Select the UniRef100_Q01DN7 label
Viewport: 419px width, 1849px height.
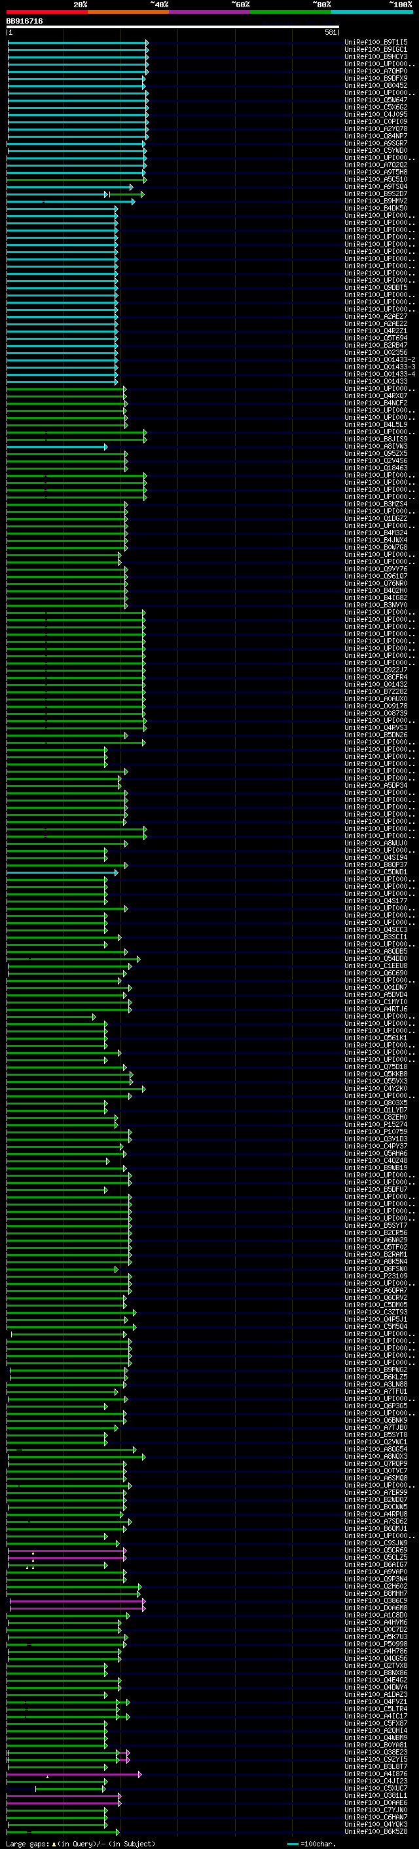376,988
